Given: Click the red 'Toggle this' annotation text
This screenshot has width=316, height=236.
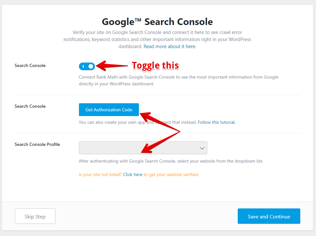Looking at the screenshot, I should tap(155, 65).
